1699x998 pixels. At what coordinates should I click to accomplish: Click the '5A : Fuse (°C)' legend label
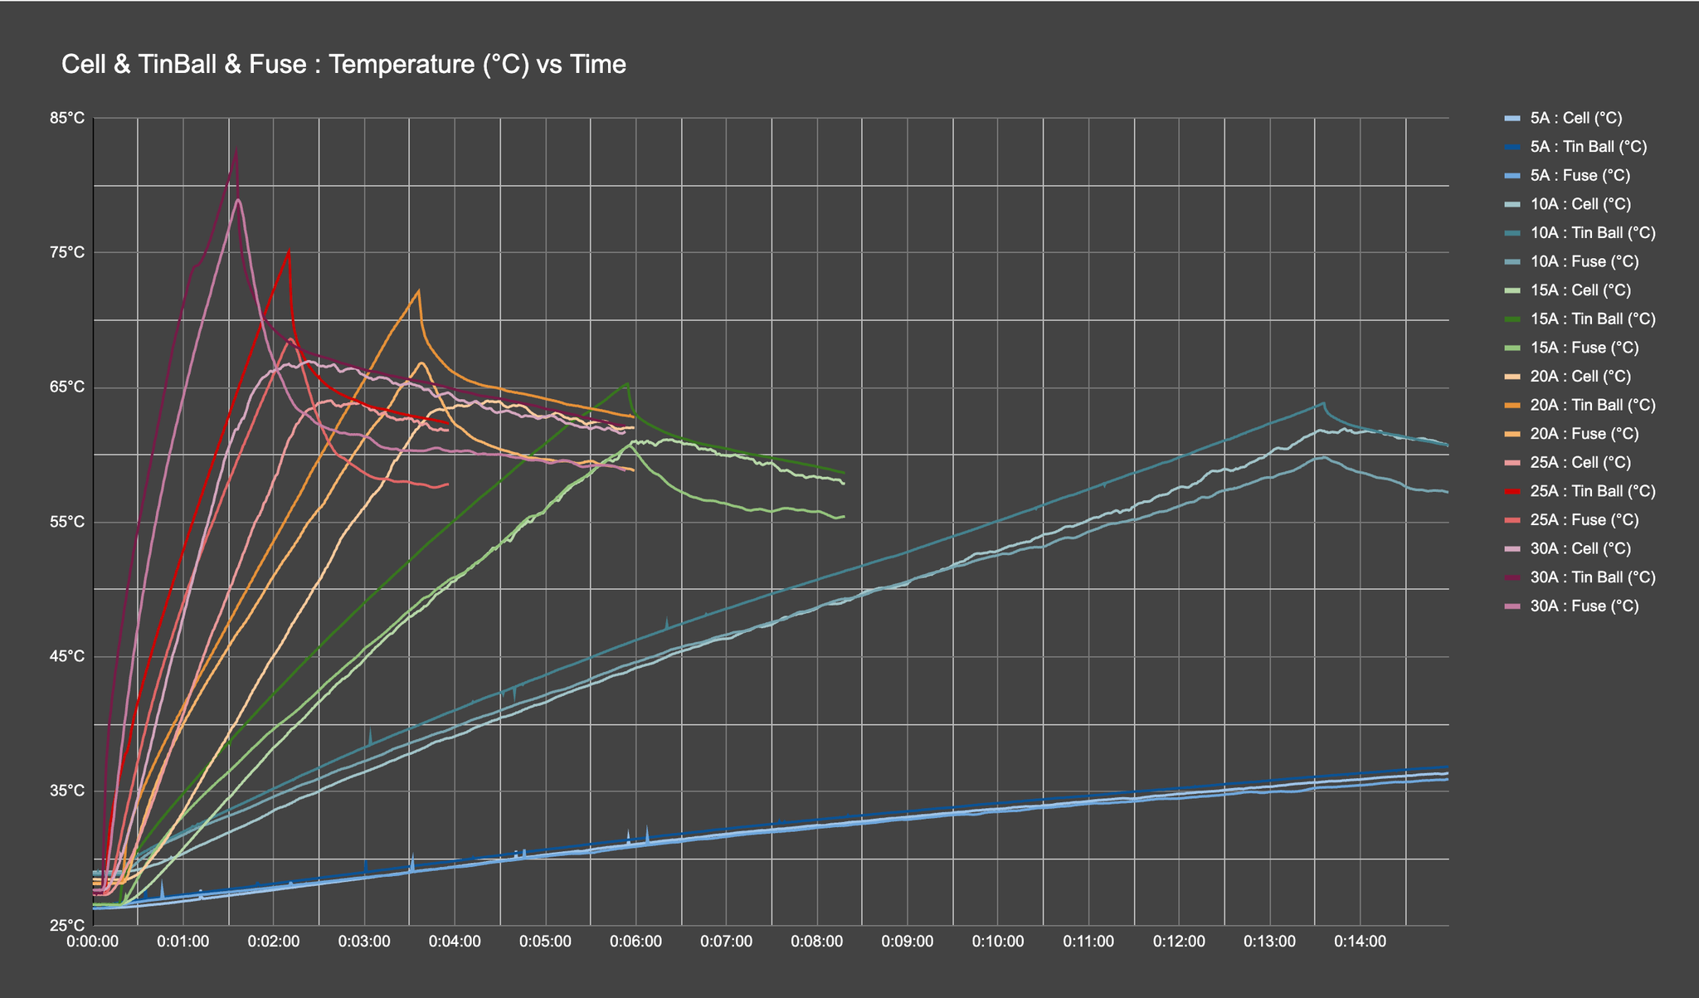pyautogui.click(x=1580, y=176)
